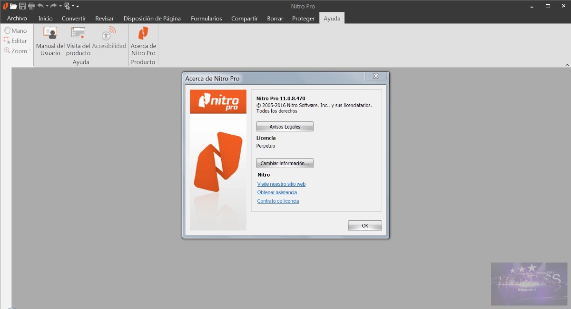Viewport: 571px width, 309px height.
Task: Minimize the Nitro Pro window
Action: [x=532, y=6]
